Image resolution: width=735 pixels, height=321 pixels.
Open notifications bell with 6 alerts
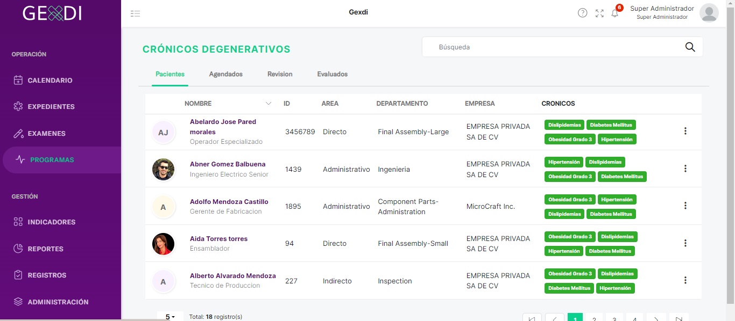(x=615, y=13)
